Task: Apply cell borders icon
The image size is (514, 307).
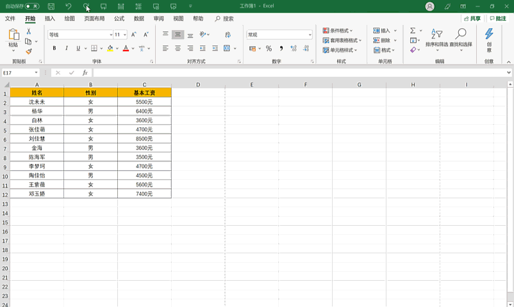Action: tap(94, 48)
